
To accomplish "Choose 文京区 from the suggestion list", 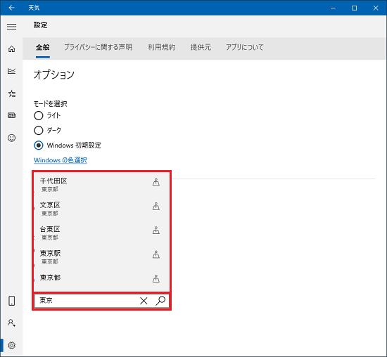I will coord(101,209).
